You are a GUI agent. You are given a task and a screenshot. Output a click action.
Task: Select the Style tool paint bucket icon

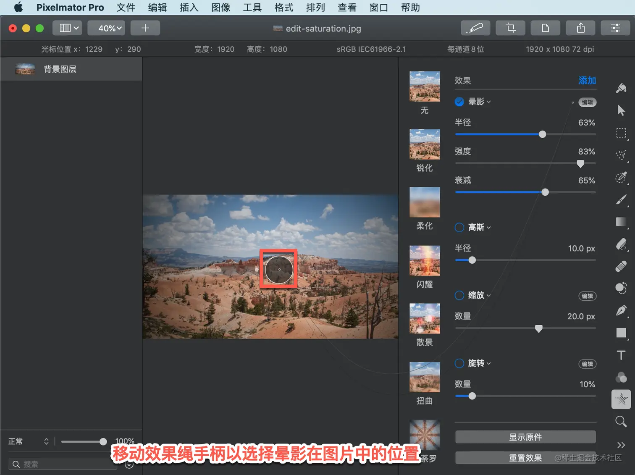pyautogui.click(x=621, y=88)
